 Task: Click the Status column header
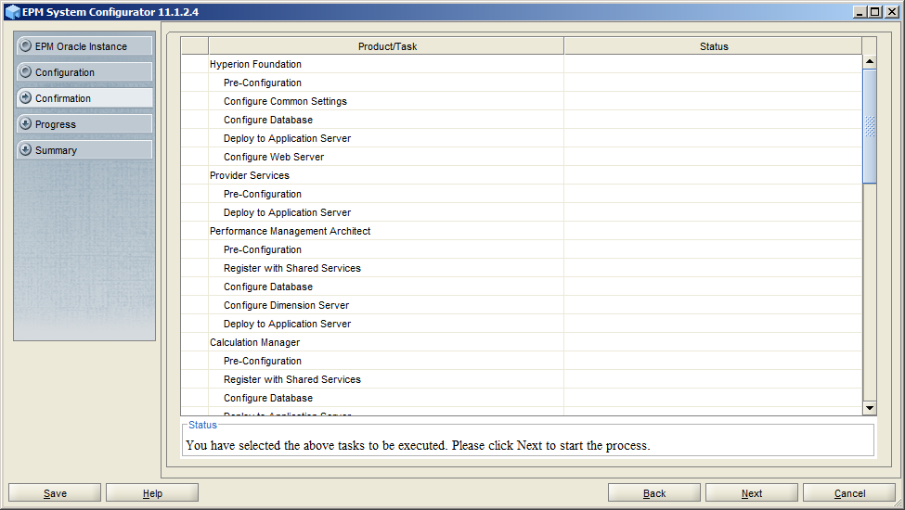[714, 46]
